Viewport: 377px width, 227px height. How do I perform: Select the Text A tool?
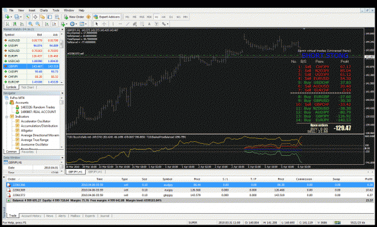(149, 24)
